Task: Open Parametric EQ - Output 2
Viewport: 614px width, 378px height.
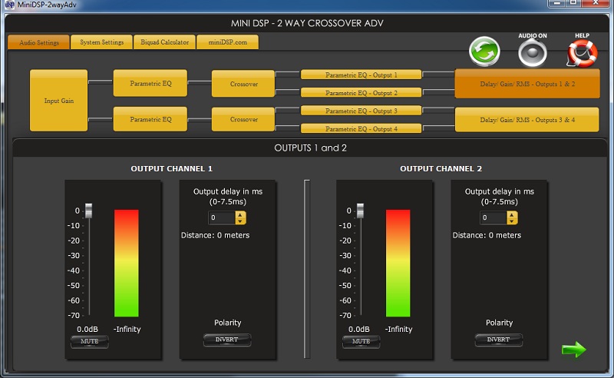Action: (x=361, y=92)
